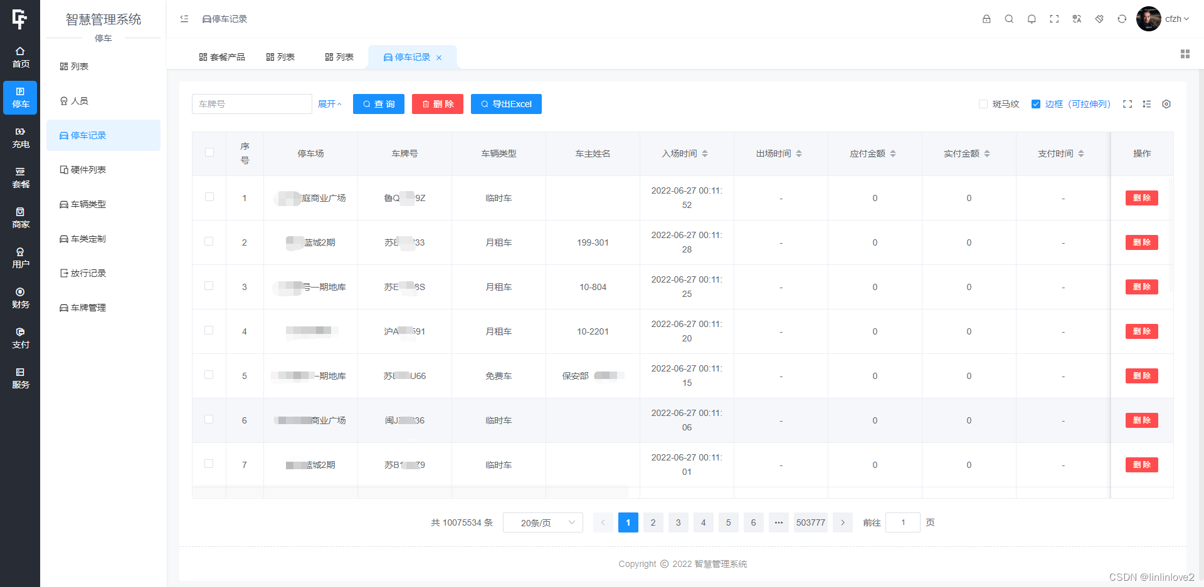Toggle browser fullscreen icon in header
Screen dimensions: 1204x587
[1054, 19]
